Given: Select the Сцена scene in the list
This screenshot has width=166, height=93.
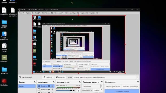Looking at the screenshot, I should pos(27,86).
